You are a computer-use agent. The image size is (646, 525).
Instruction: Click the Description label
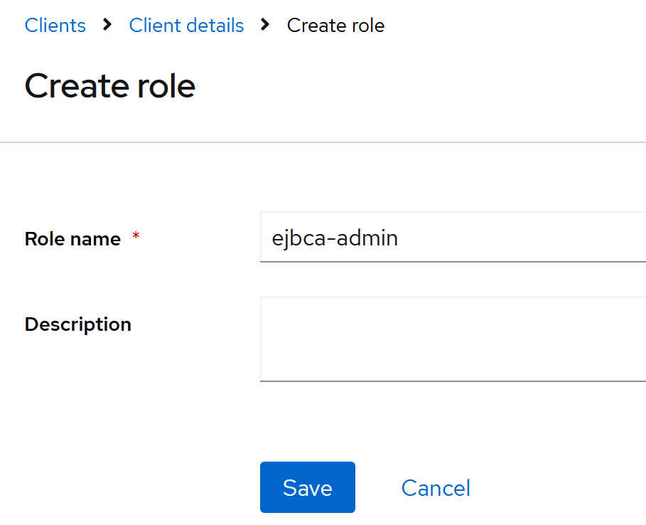(x=77, y=324)
